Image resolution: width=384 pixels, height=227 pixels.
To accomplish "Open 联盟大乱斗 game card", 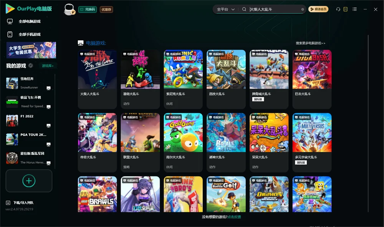I will click(x=140, y=143).
